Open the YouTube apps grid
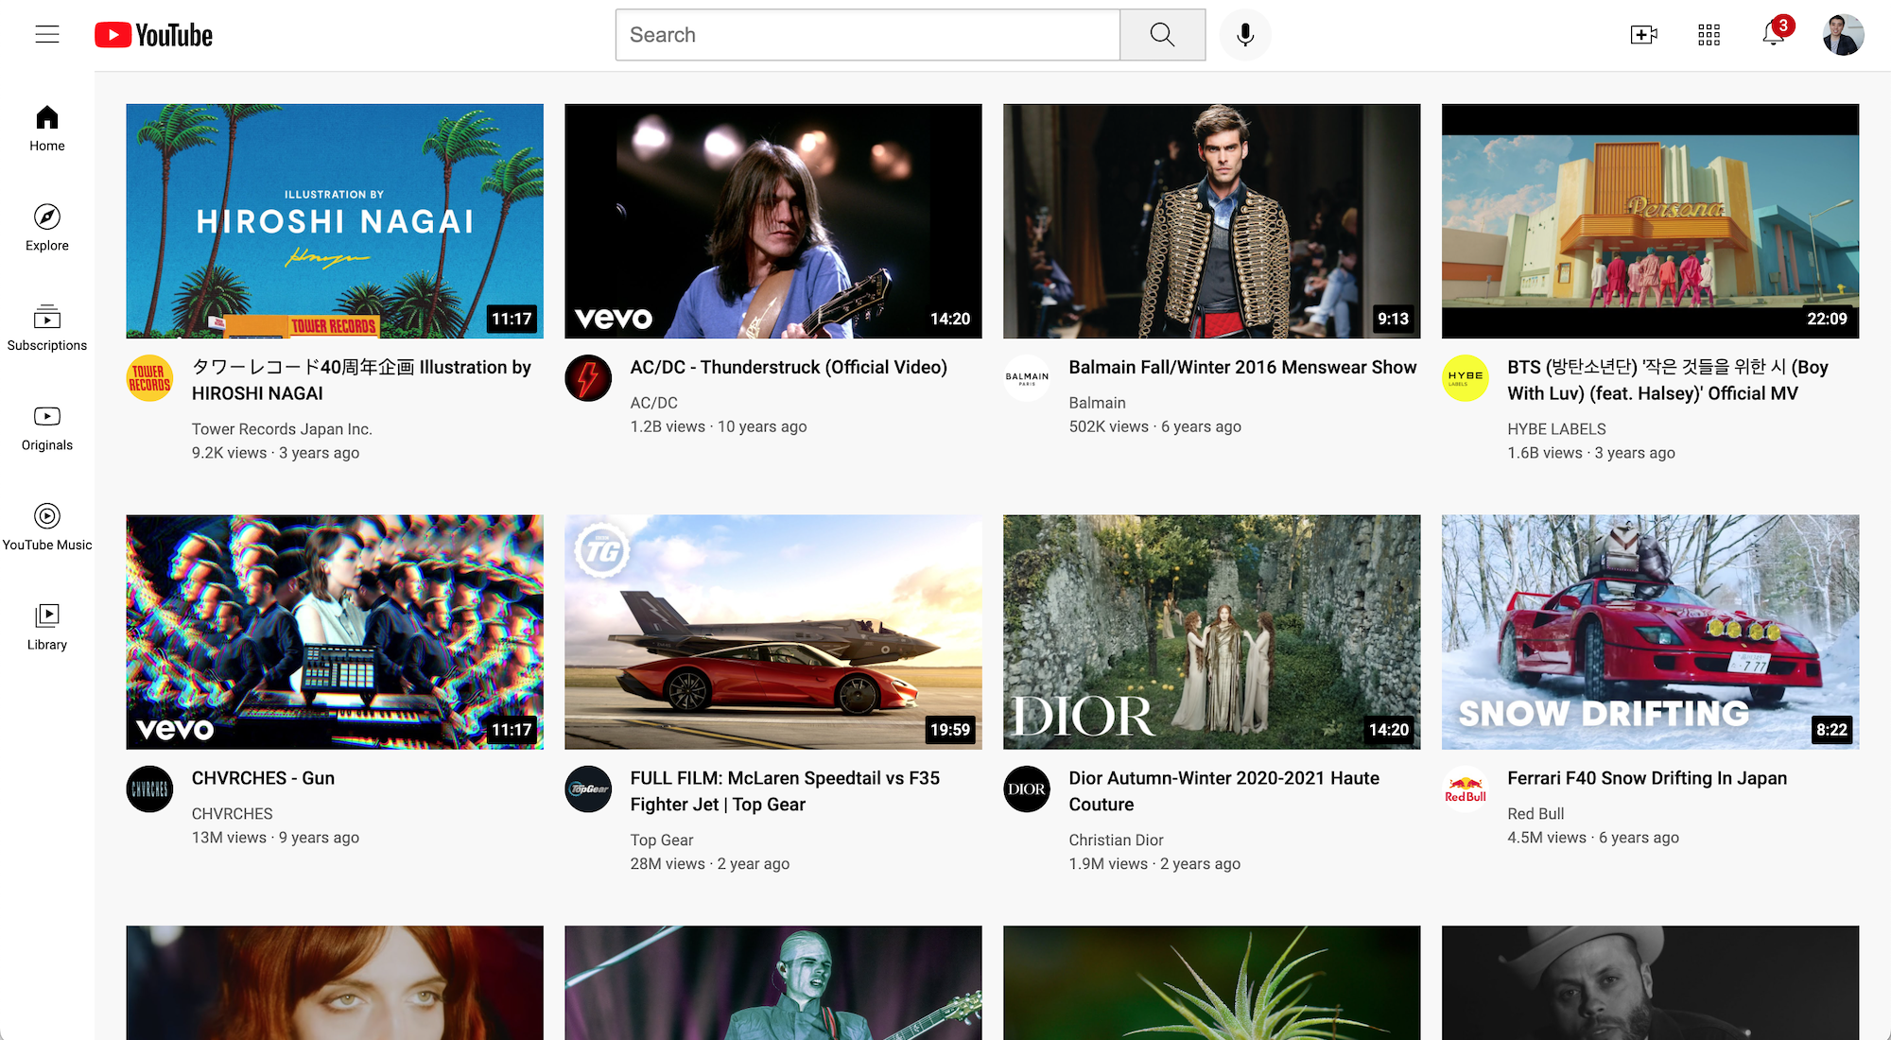1891x1040 pixels. click(1709, 35)
